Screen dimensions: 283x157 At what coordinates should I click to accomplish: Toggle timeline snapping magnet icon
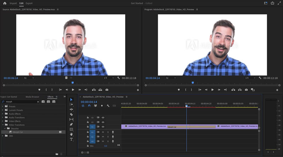[89, 106]
